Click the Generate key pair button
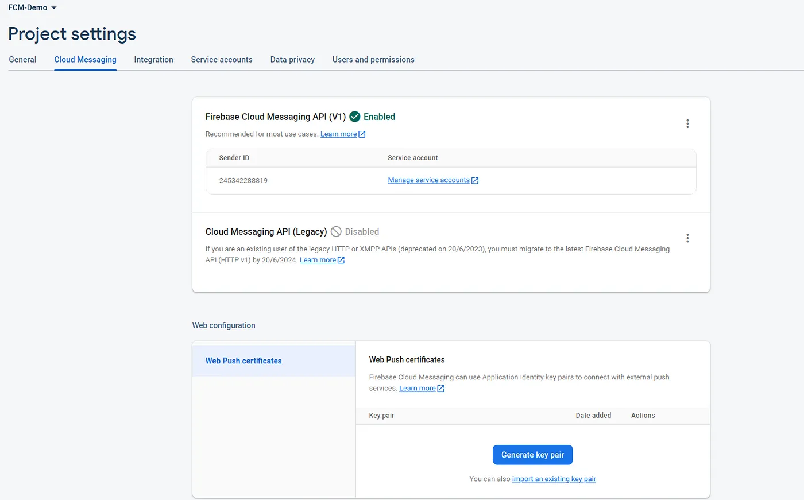804x500 pixels. coord(532,455)
